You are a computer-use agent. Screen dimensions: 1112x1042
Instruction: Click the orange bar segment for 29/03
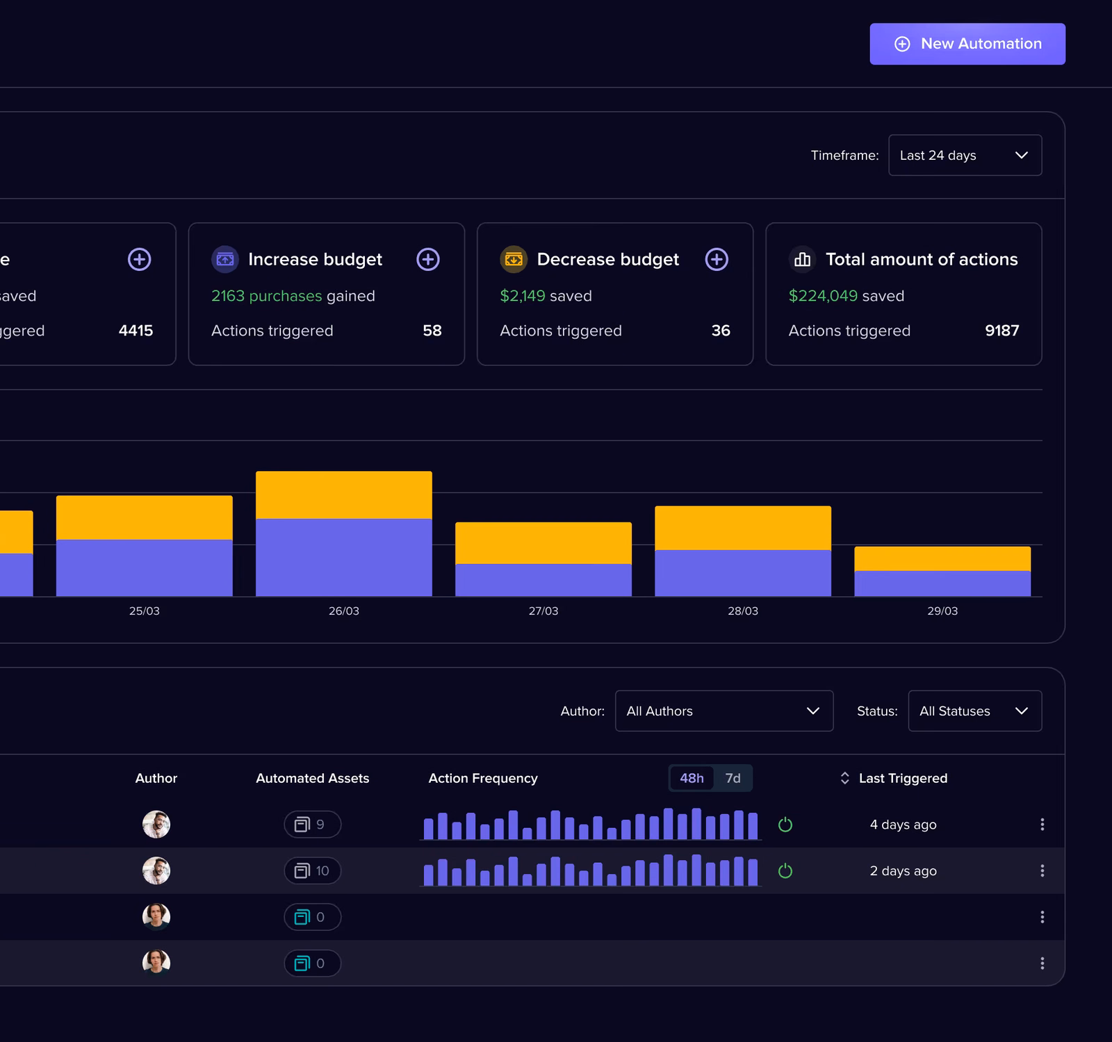tap(942, 559)
